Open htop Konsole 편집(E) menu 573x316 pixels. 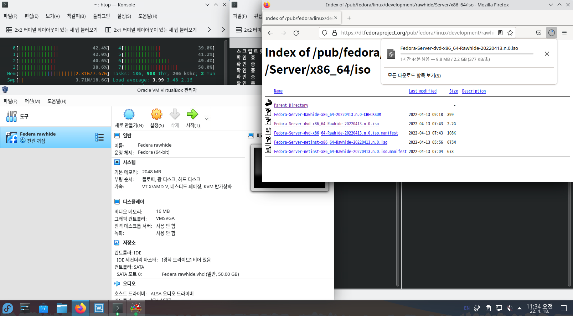(x=31, y=16)
